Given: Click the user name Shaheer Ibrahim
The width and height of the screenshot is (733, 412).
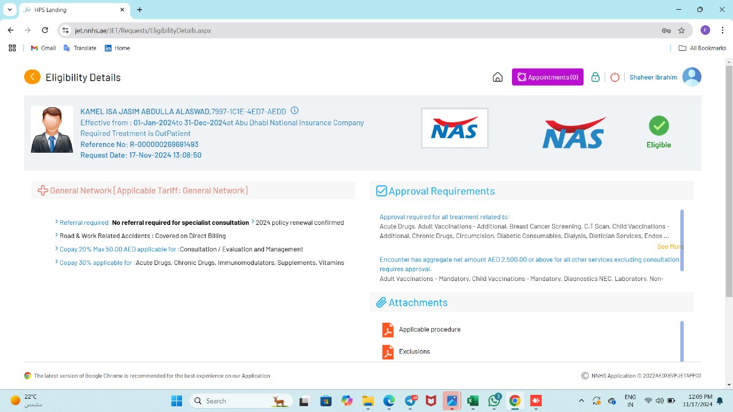Looking at the screenshot, I should coord(653,77).
